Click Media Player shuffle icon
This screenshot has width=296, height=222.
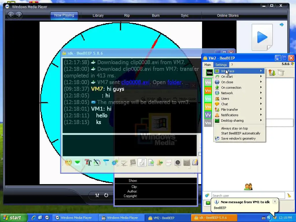[x=97, y=195]
